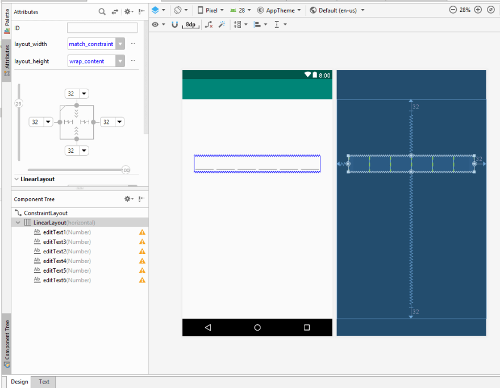Hide the Attributes panel icon
Screen dimensions: 500x388
(141, 12)
